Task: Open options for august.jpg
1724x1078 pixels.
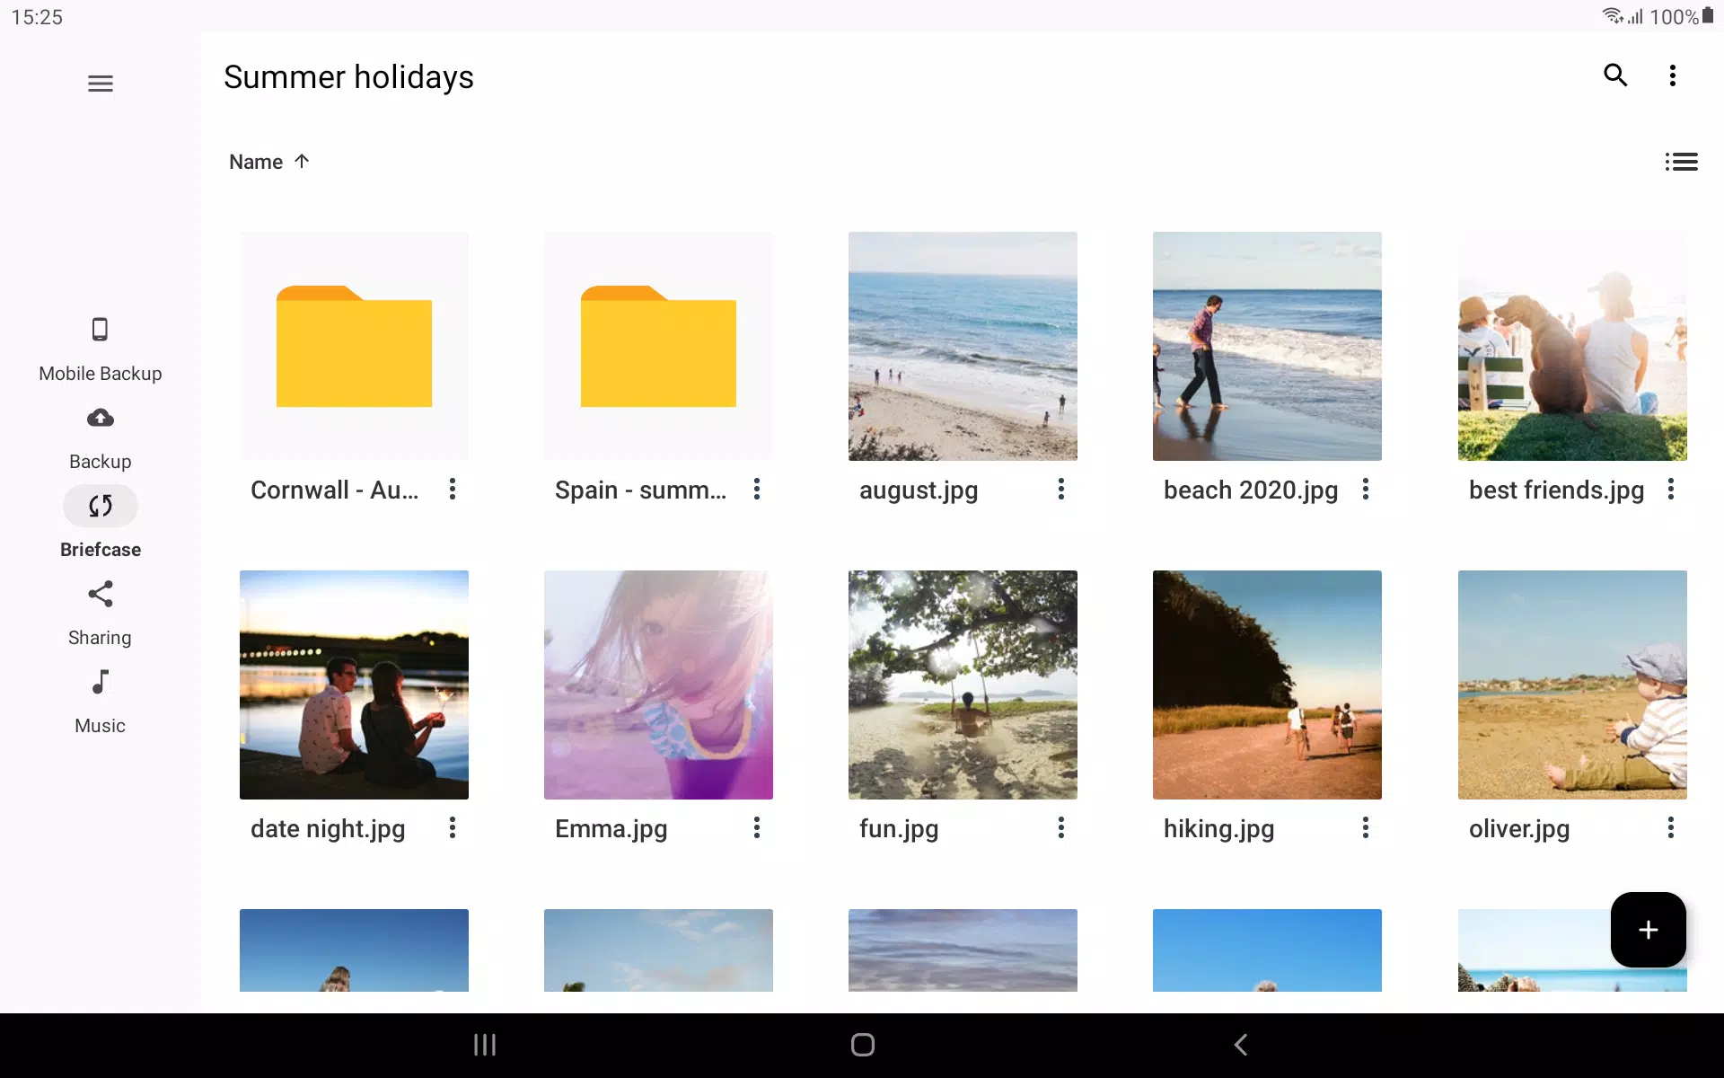Action: pyautogui.click(x=1061, y=490)
